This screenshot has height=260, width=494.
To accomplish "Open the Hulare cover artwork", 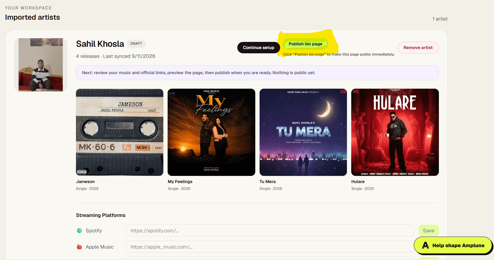I will [x=395, y=132].
